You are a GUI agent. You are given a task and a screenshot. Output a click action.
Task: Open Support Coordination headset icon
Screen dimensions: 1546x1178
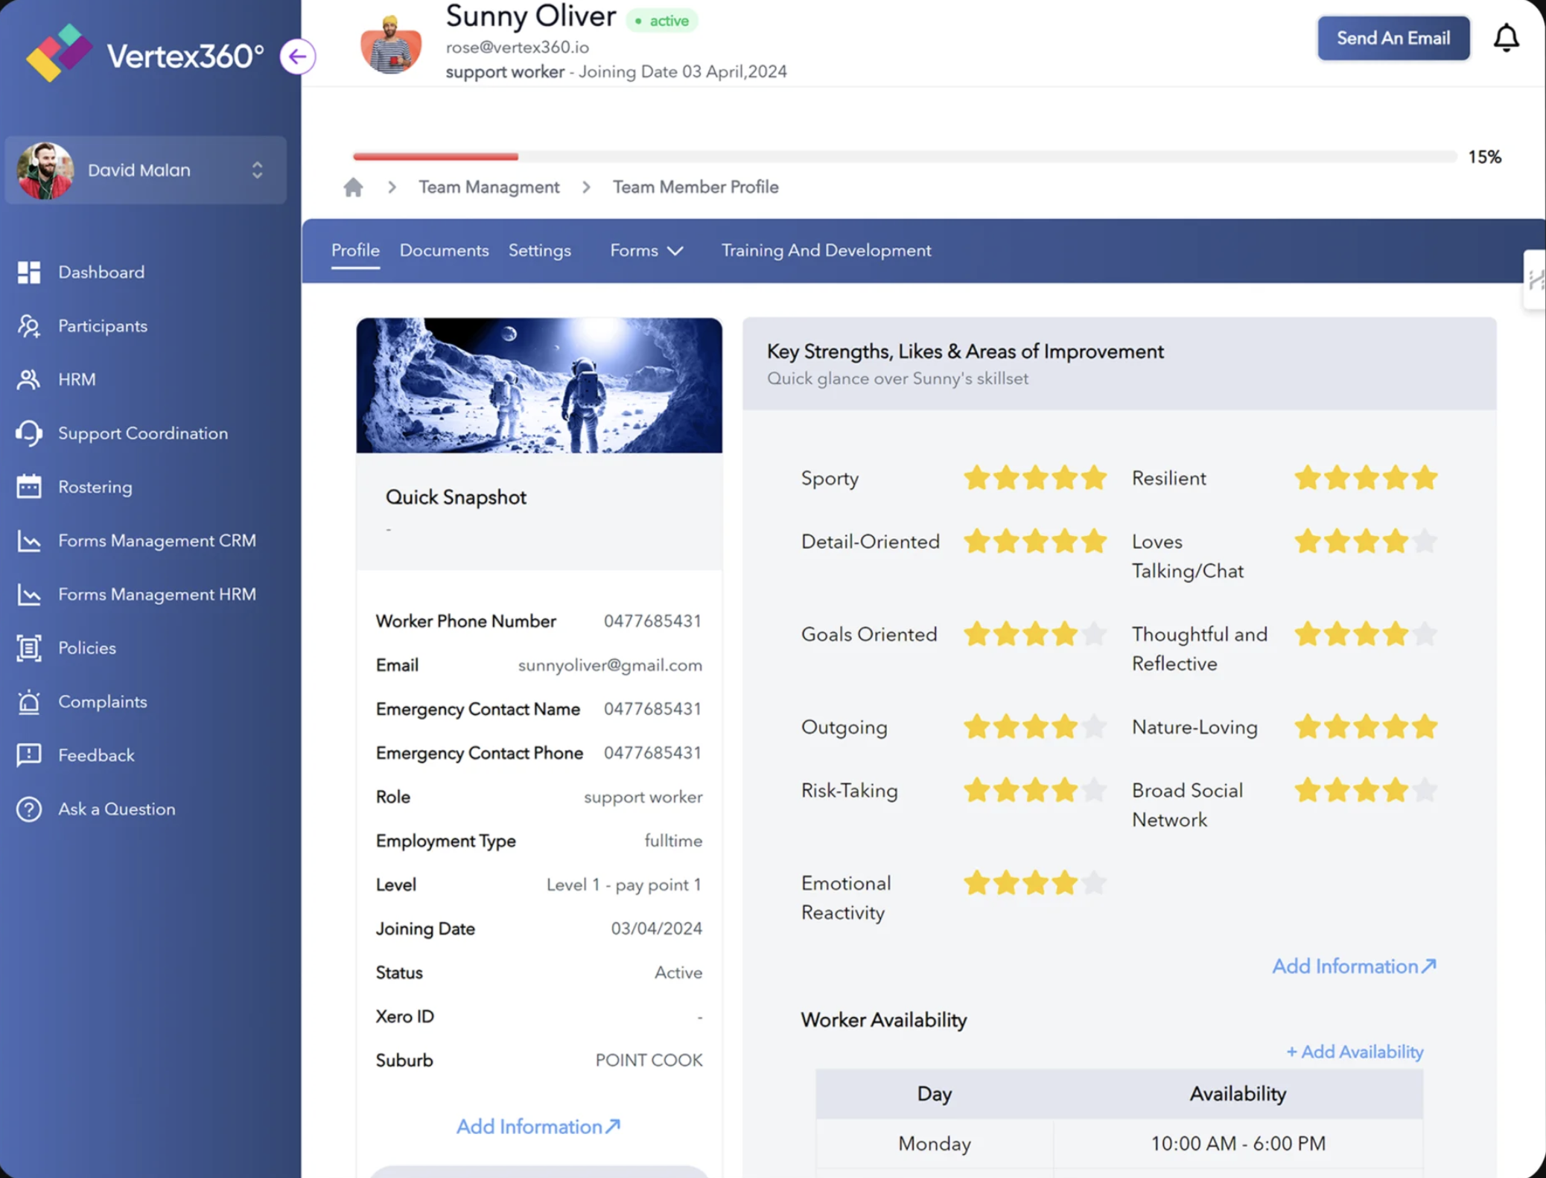(x=29, y=433)
